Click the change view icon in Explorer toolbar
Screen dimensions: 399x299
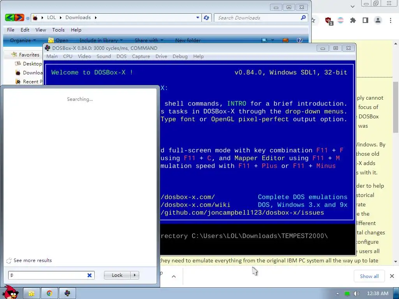pyautogui.click(x=265, y=40)
